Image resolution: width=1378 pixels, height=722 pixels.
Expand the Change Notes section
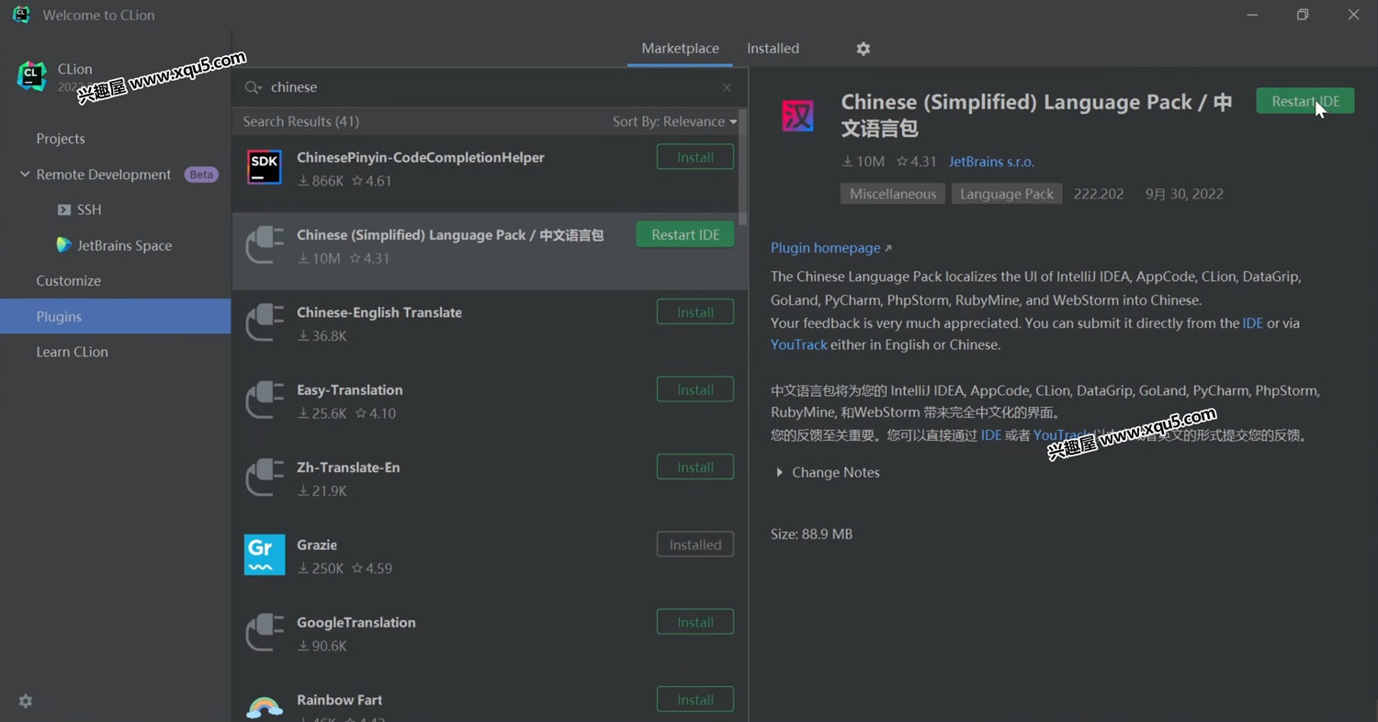[x=780, y=472]
